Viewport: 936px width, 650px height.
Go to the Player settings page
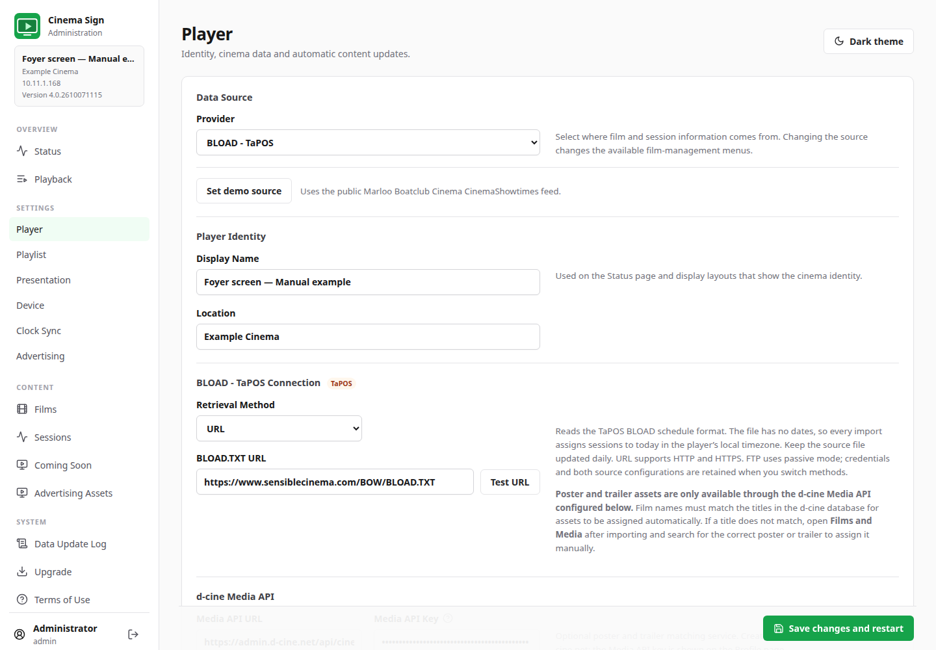click(x=79, y=229)
